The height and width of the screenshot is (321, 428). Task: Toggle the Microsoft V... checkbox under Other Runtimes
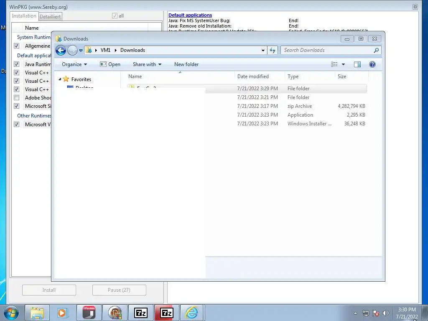(16, 125)
